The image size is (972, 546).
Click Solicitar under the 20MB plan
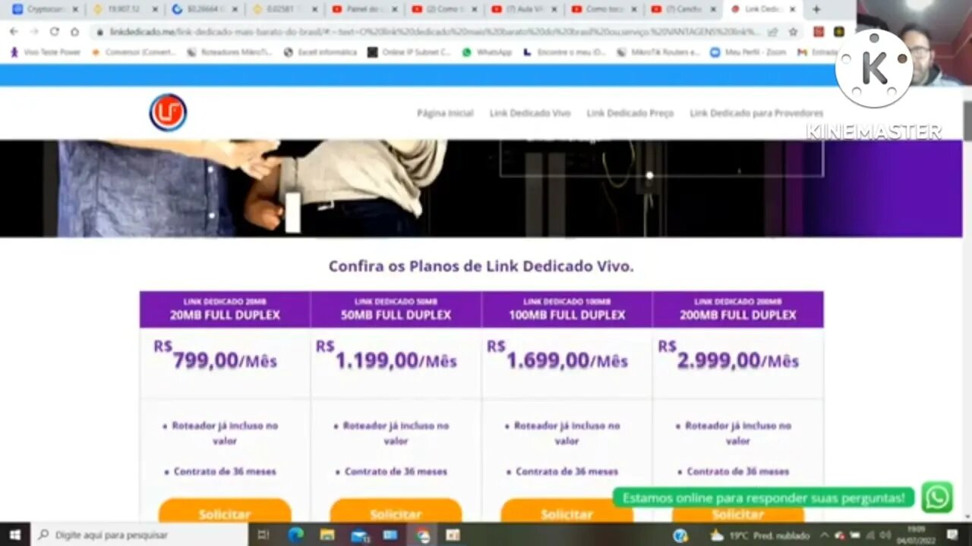[x=225, y=513]
